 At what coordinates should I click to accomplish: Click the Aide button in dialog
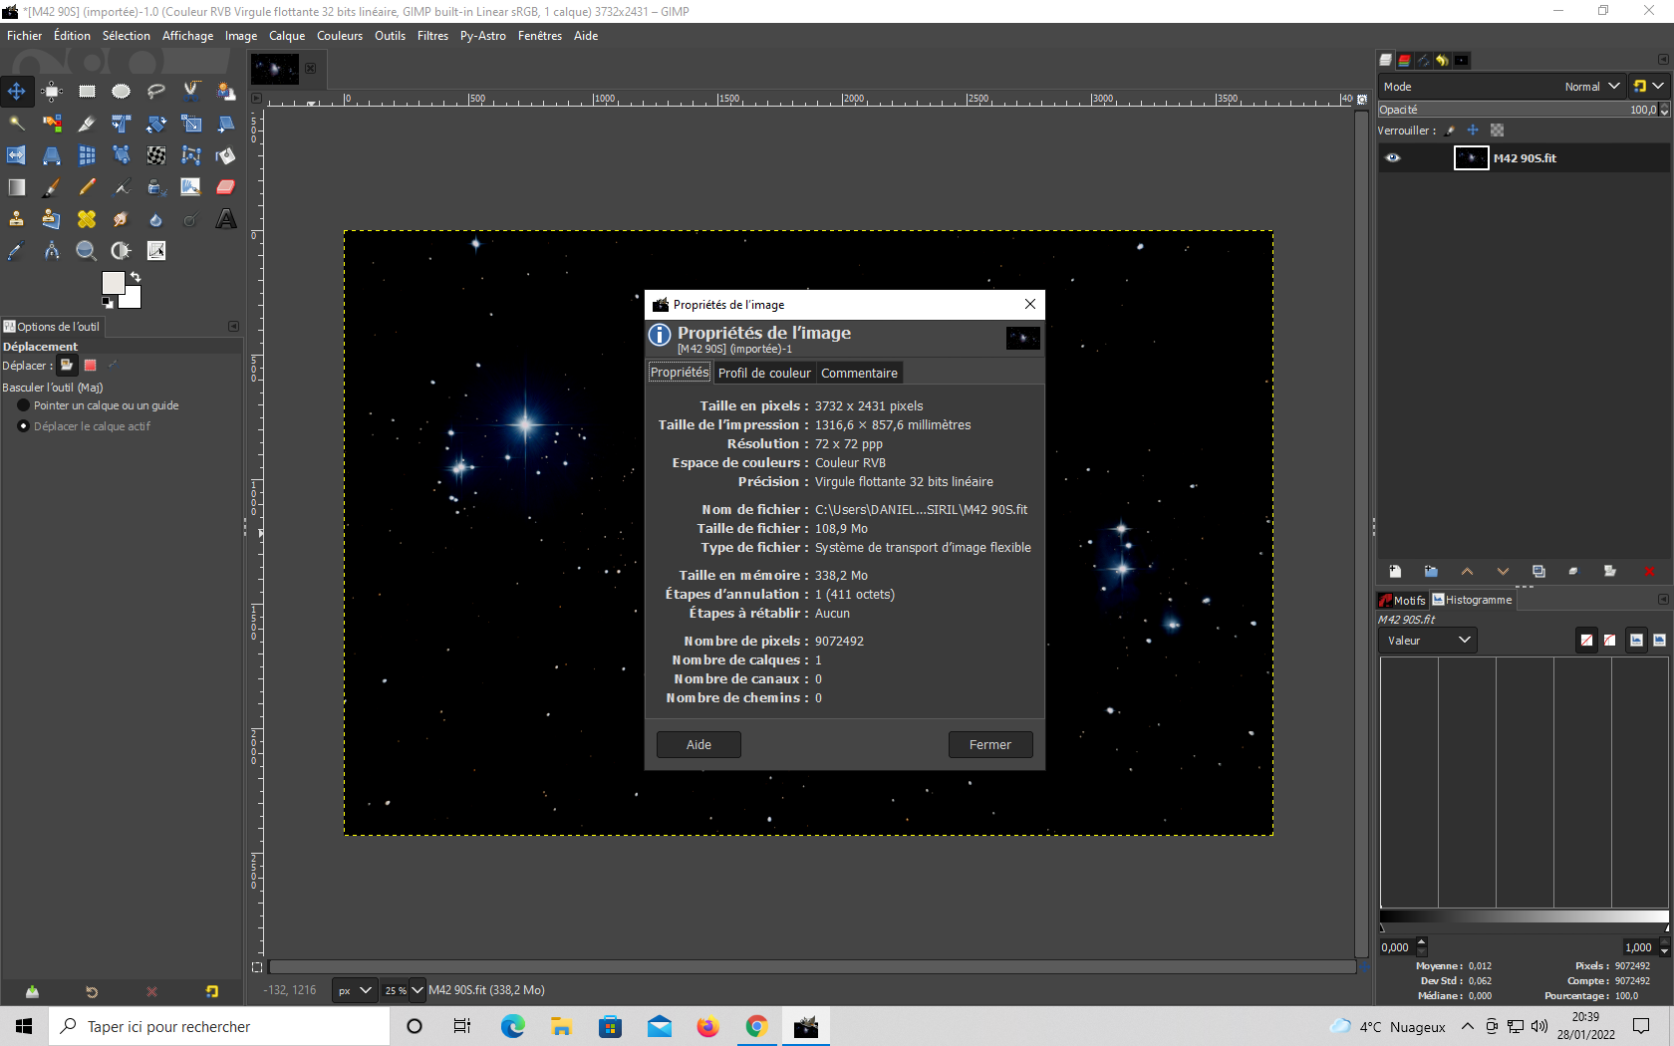click(x=698, y=745)
